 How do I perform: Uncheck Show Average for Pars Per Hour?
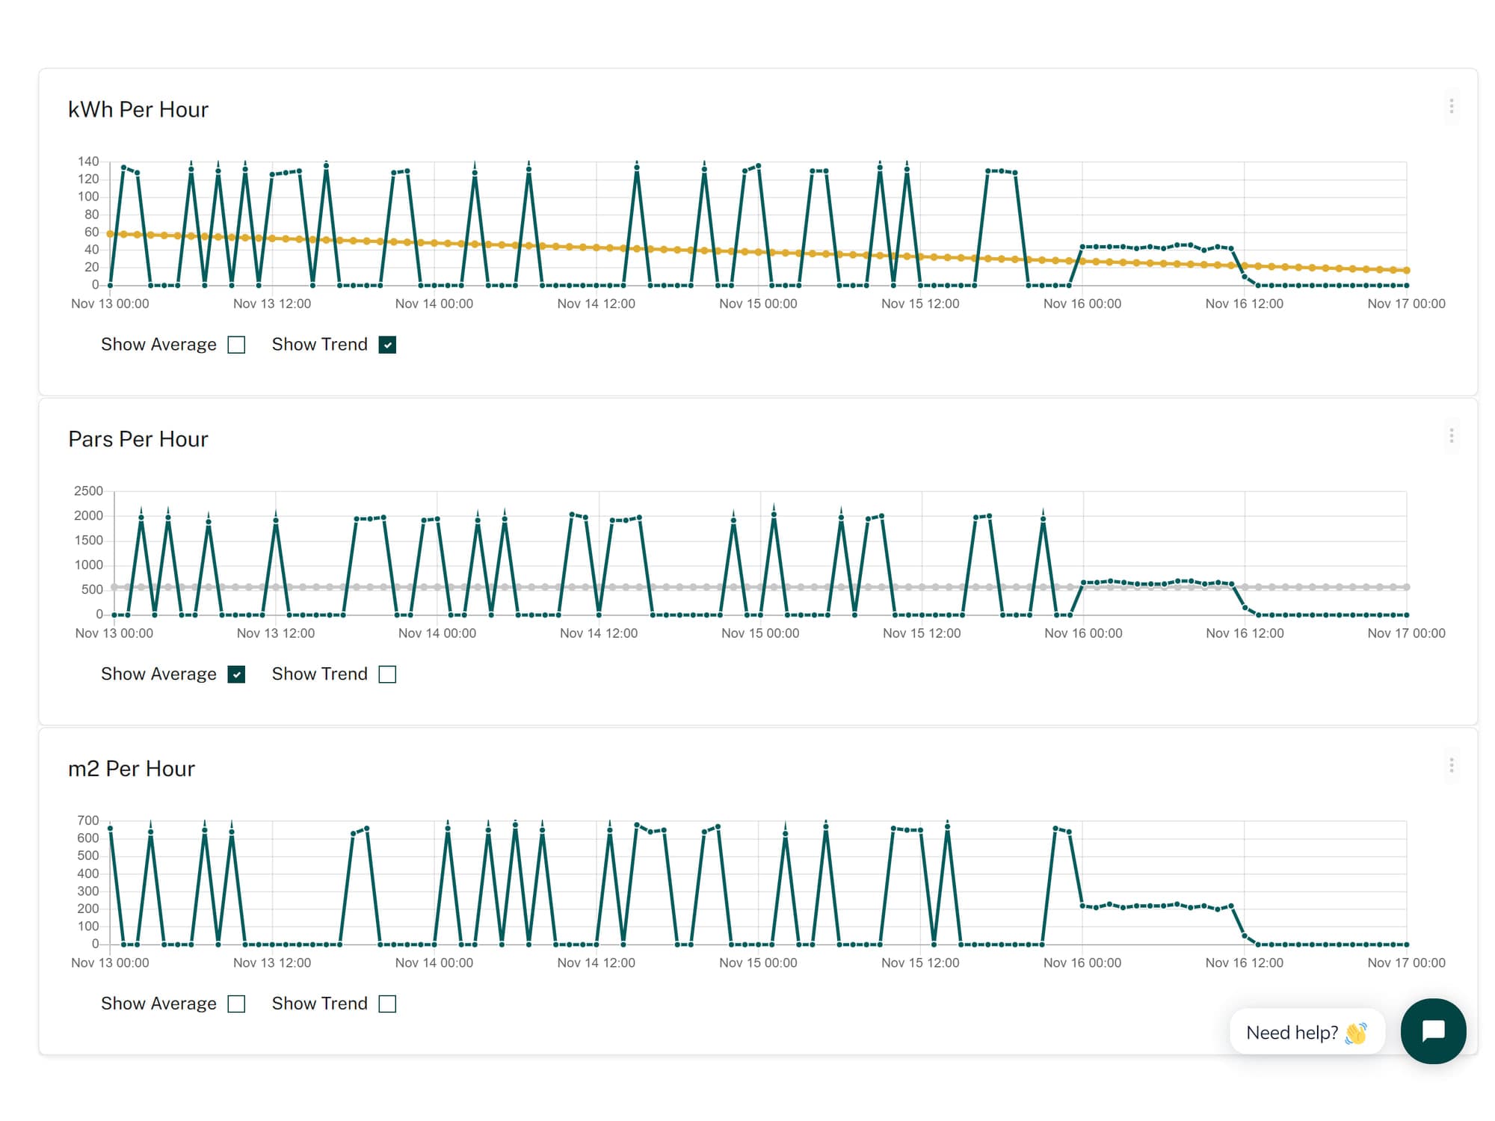tap(236, 675)
